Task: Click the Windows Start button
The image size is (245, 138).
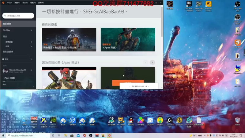Action: (3, 135)
